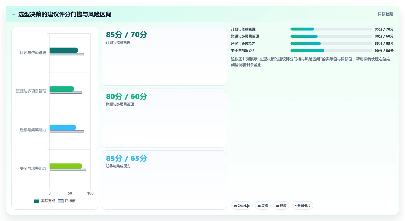Click the blue 迁移与集成能力 actual bar
This screenshot has height=221, width=405.
[63, 127]
